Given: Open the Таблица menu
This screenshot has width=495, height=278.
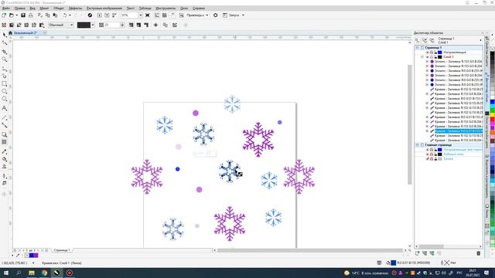Looking at the screenshot, I should pyautogui.click(x=145, y=8).
